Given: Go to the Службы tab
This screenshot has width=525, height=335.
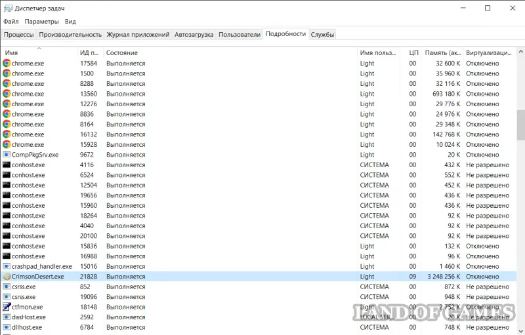Looking at the screenshot, I should [x=322, y=34].
